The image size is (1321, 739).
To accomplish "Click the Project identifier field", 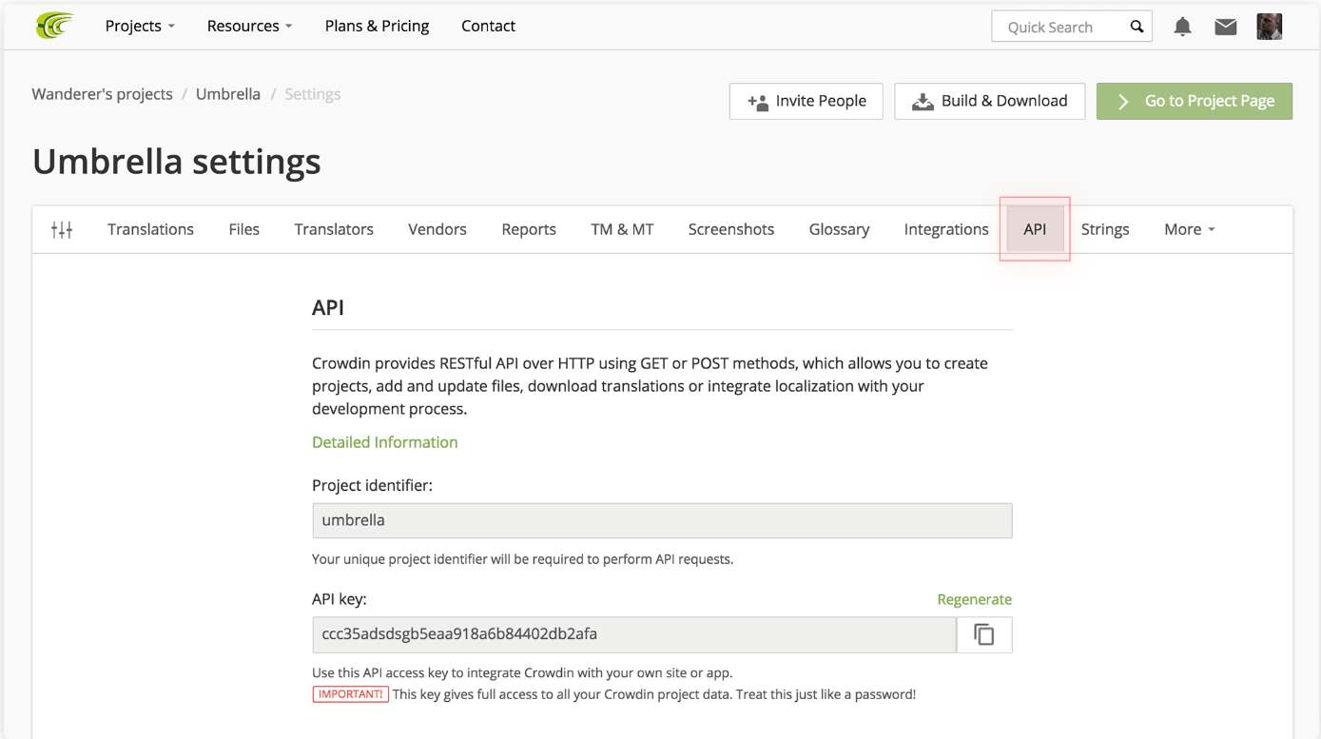I will 661,520.
